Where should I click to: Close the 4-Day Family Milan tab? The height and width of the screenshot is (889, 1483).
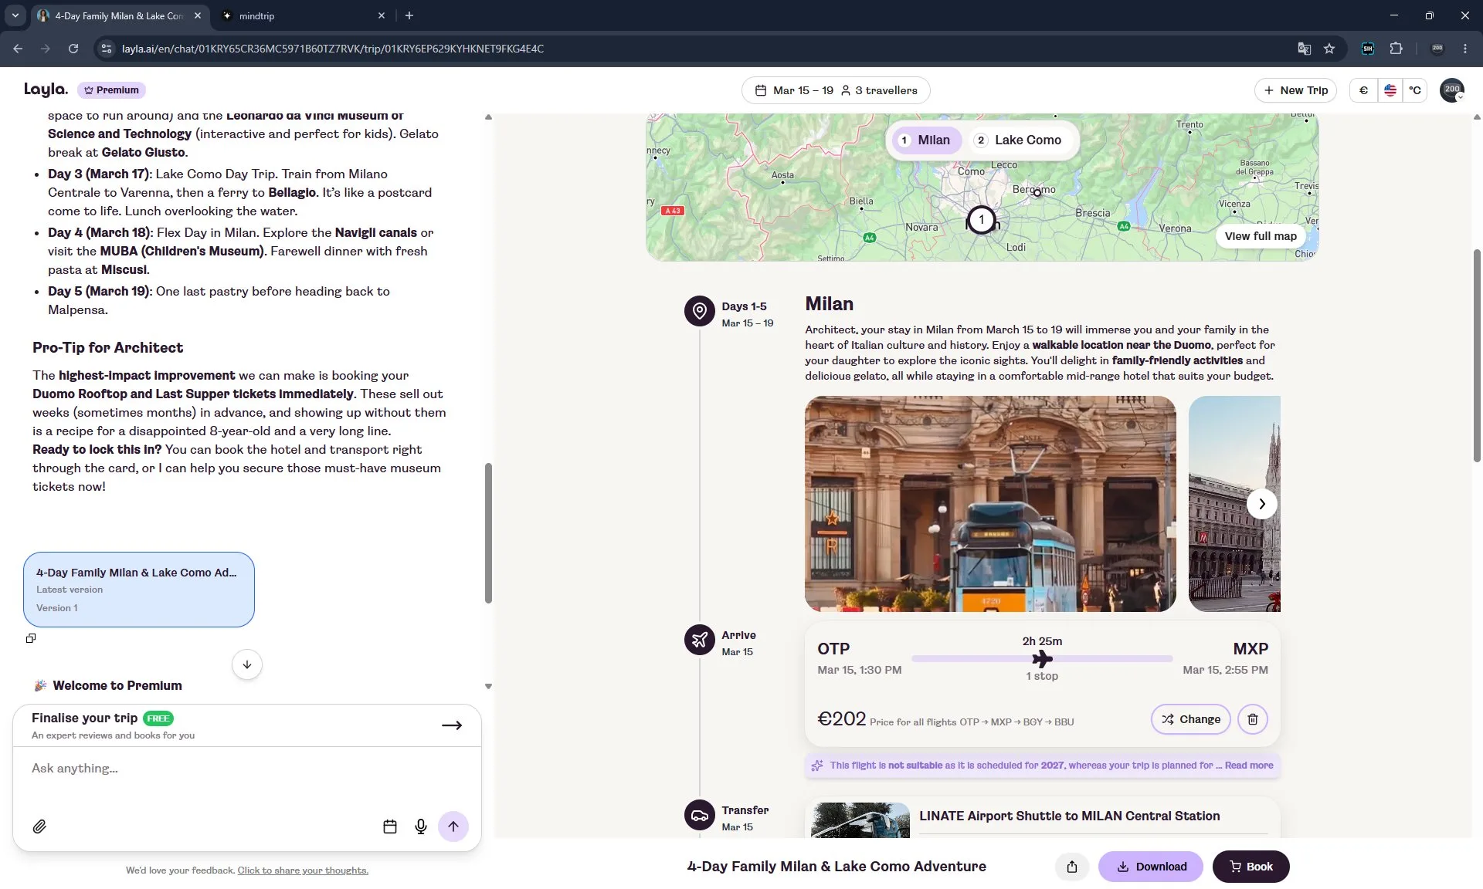pyautogui.click(x=198, y=15)
